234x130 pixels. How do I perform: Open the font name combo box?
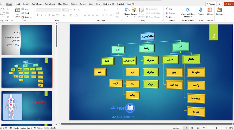click(49, 10)
